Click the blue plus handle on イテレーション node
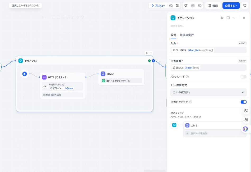The width and height of the screenshot is (251, 172). tap(153, 61)
